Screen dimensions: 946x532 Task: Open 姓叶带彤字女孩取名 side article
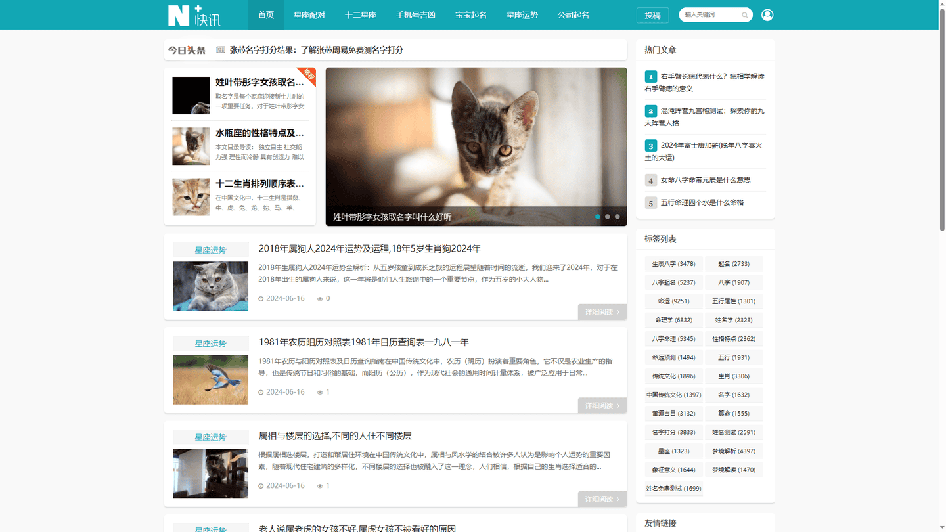tap(259, 82)
